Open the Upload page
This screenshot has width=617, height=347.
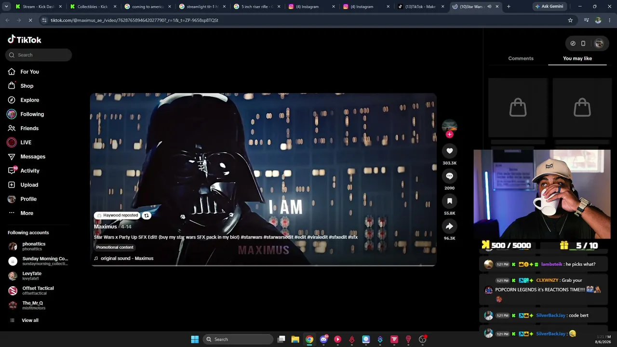pos(29,185)
